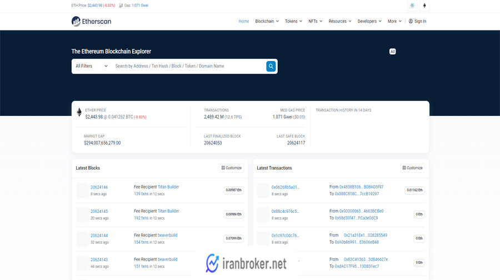Click block icon for block 20624143
500x280 pixels.
click(x=82, y=263)
